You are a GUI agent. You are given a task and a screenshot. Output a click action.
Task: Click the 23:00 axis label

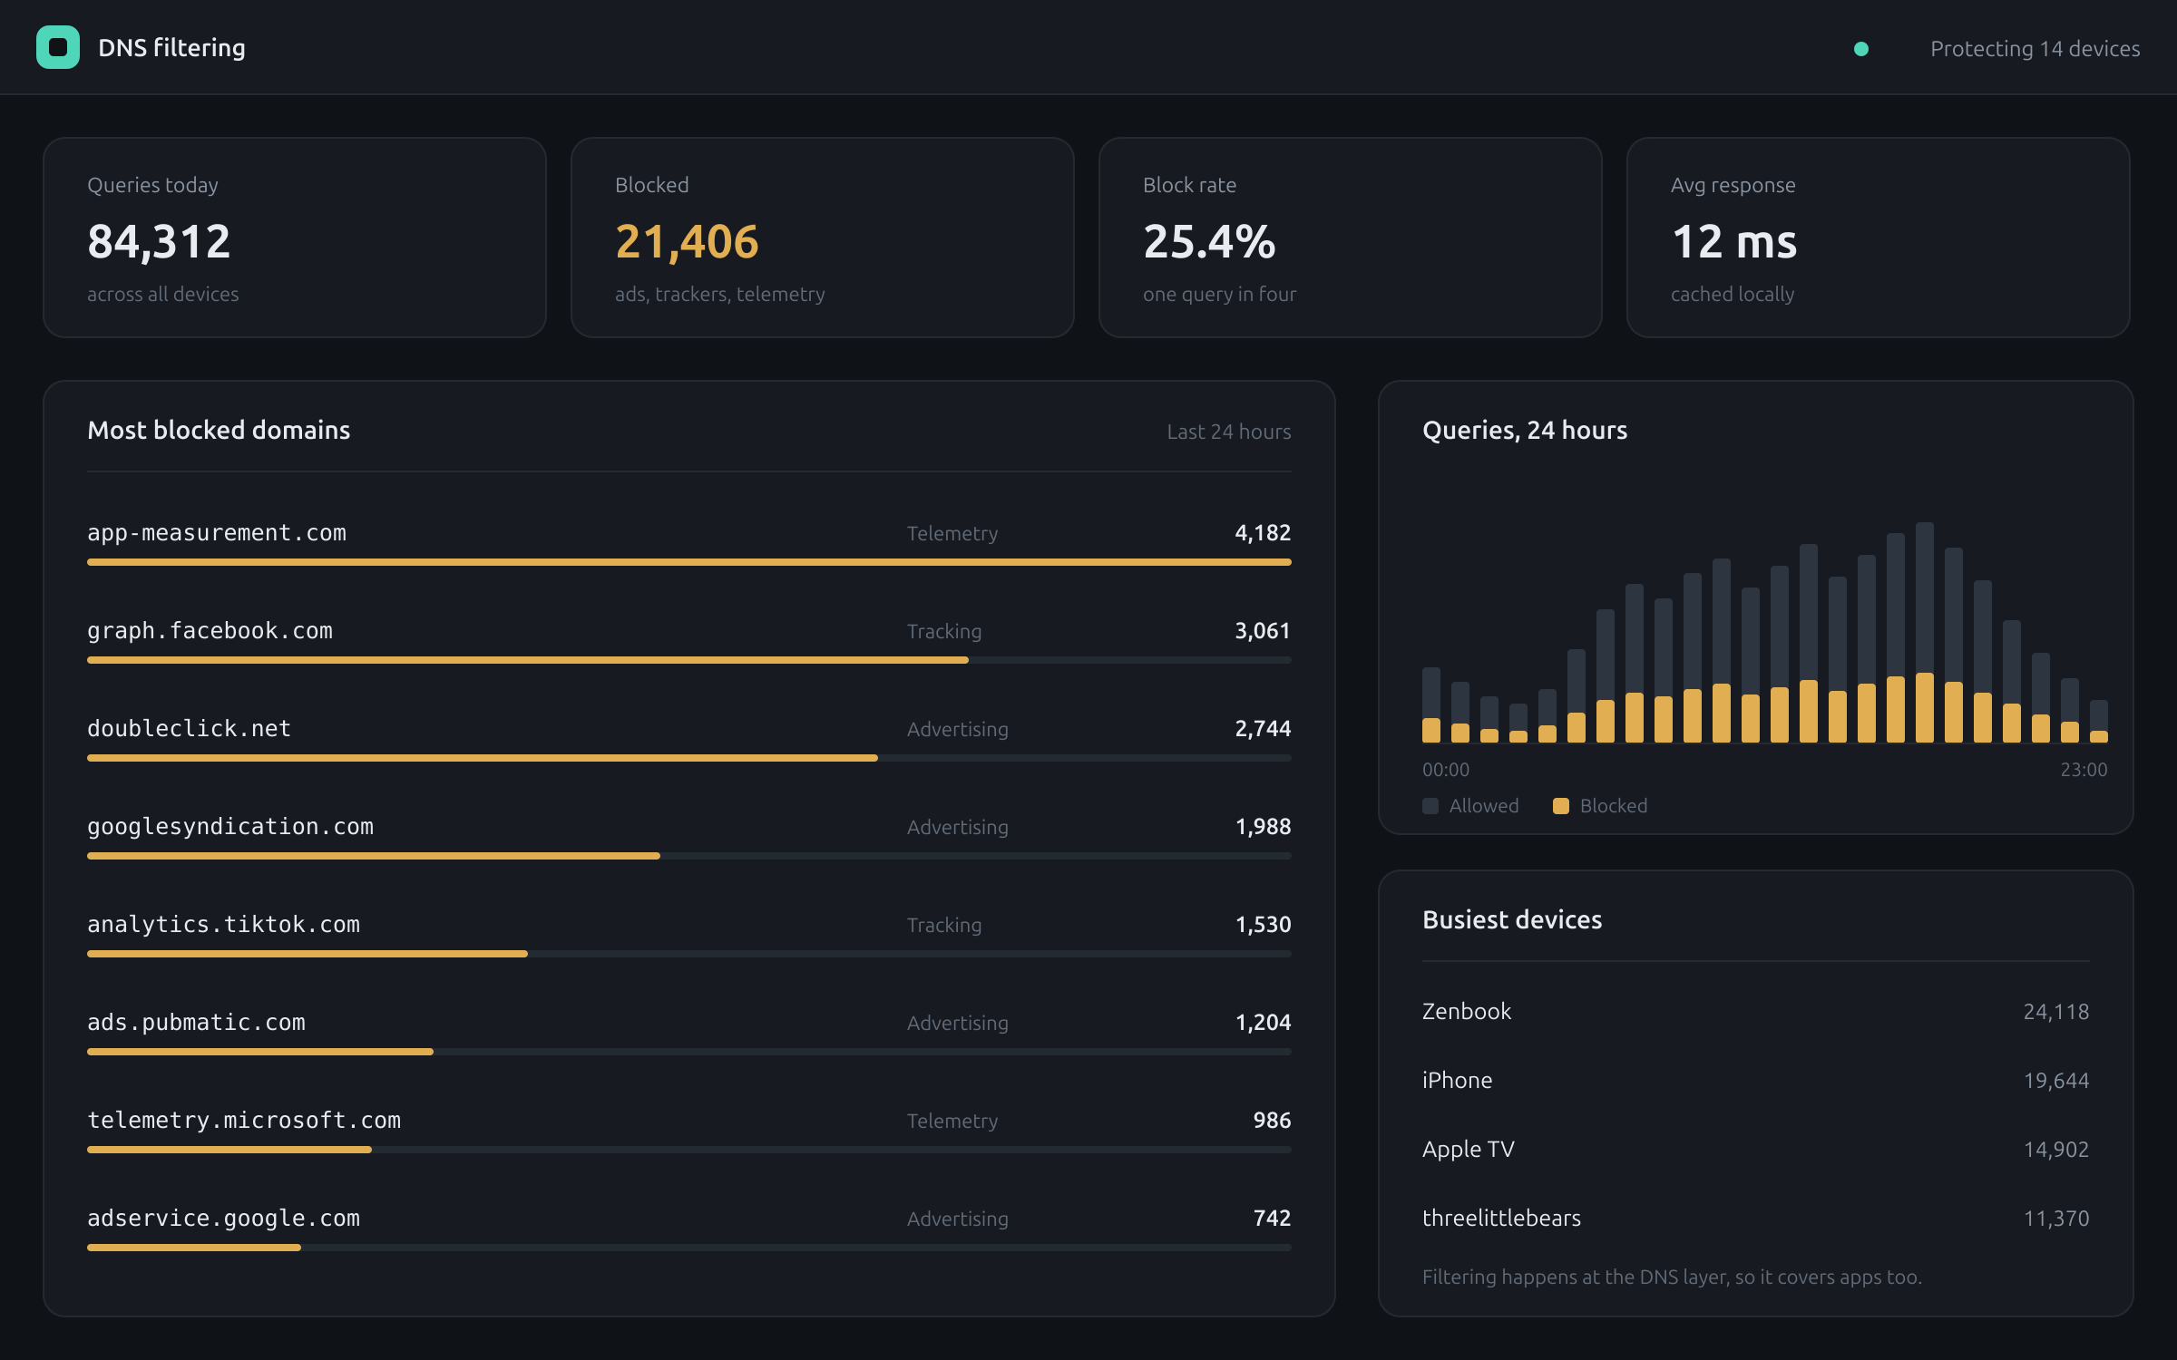(2084, 770)
